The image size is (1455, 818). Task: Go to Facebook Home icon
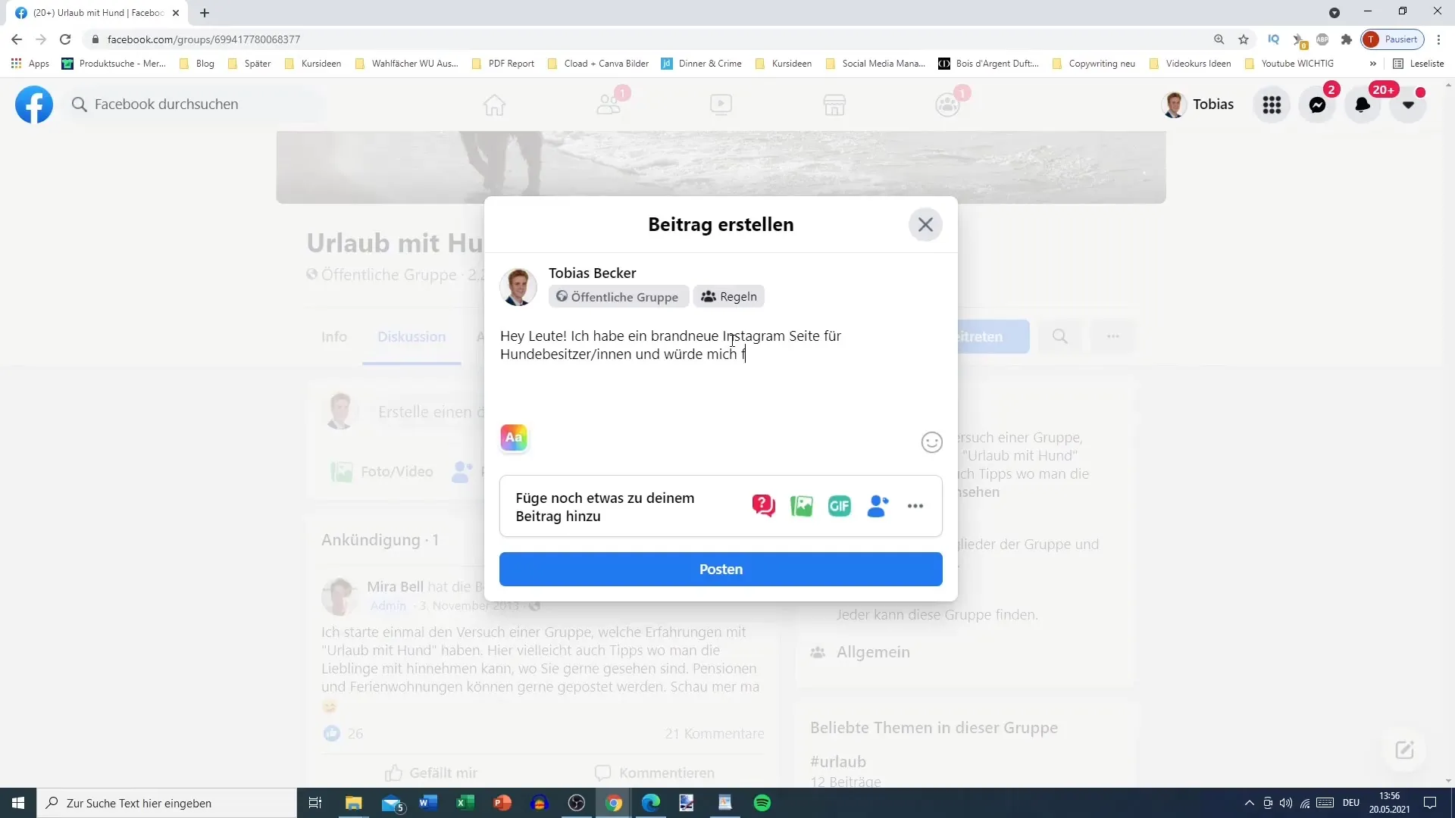[494, 105]
